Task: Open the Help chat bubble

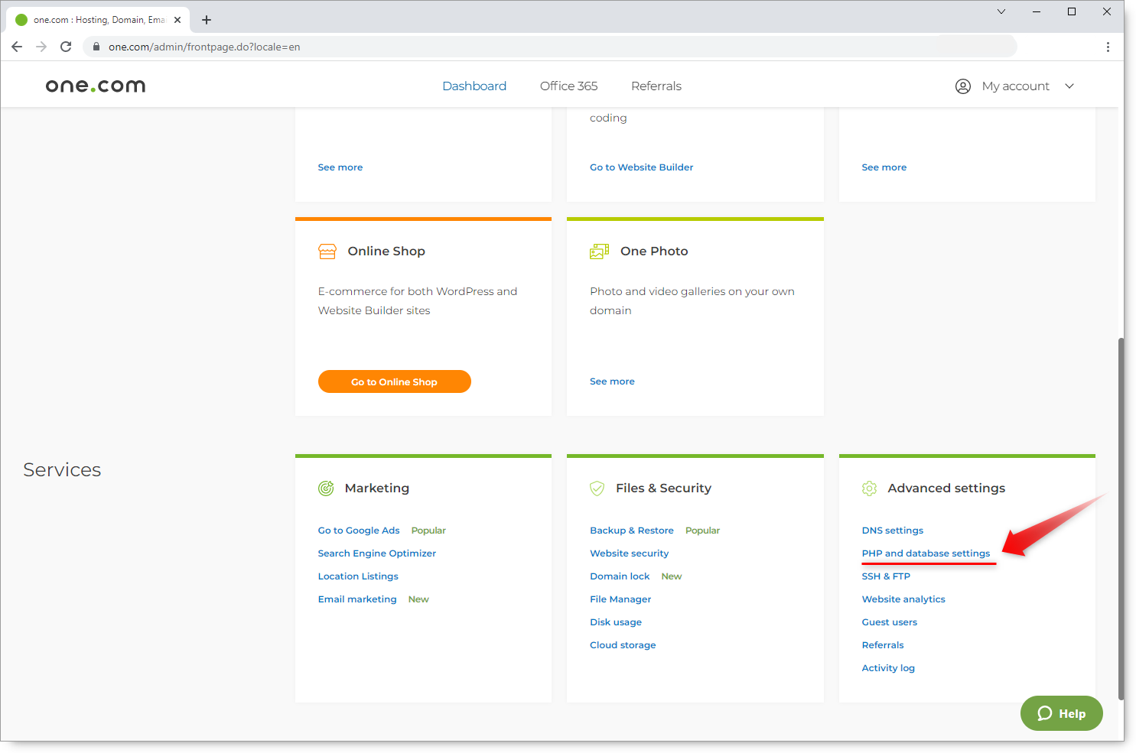Action: click(x=1061, y=712)
